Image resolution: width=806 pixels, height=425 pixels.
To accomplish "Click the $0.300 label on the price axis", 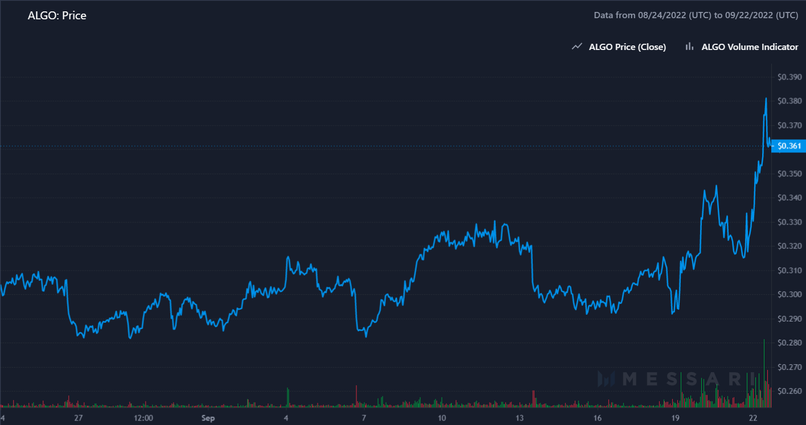I will pyautogui.click(x=789, y=294).
